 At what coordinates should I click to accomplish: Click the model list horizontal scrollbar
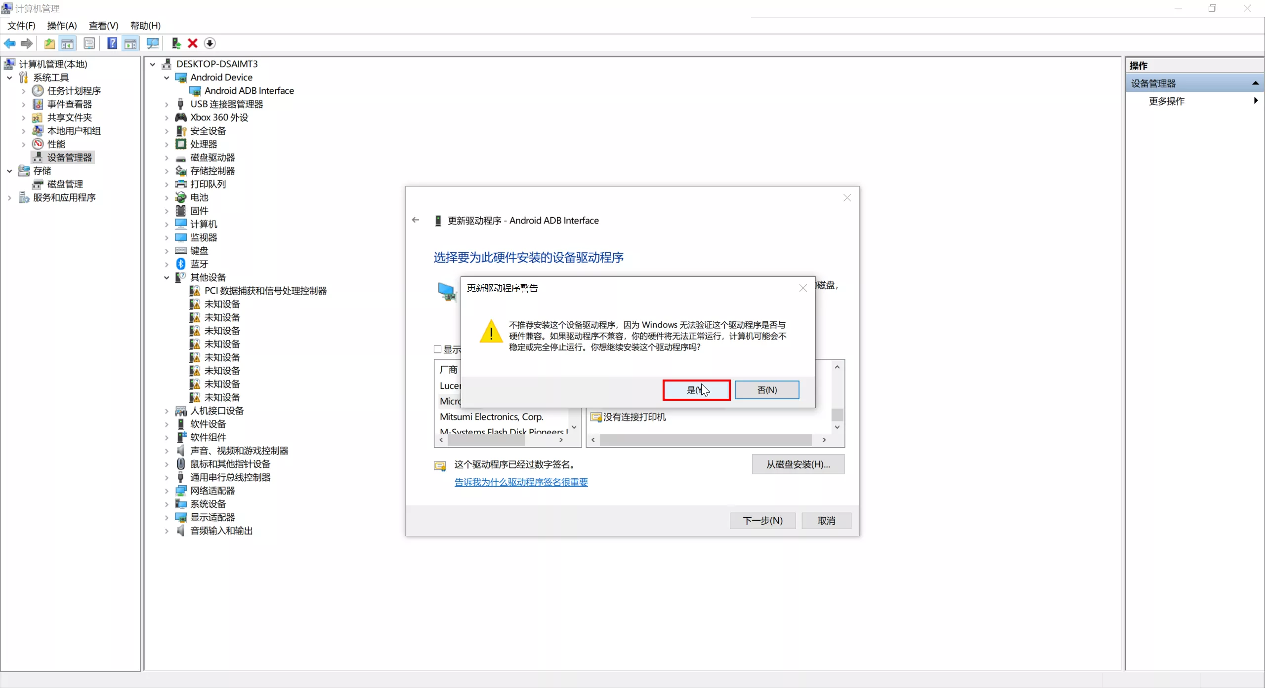coord(705,440)
